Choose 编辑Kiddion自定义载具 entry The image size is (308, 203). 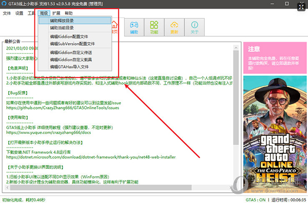[x=75, y=59]
